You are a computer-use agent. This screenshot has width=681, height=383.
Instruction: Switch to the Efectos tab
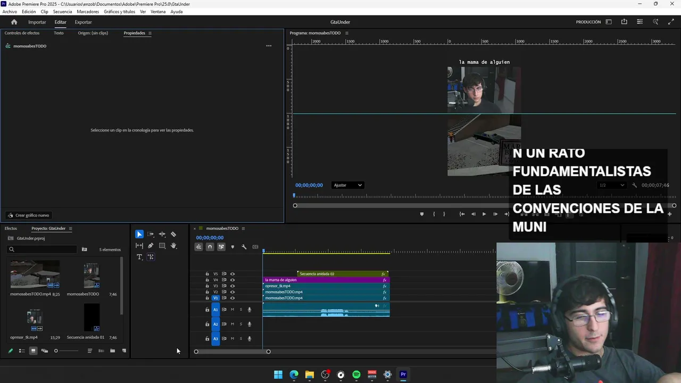coord(11,229)
